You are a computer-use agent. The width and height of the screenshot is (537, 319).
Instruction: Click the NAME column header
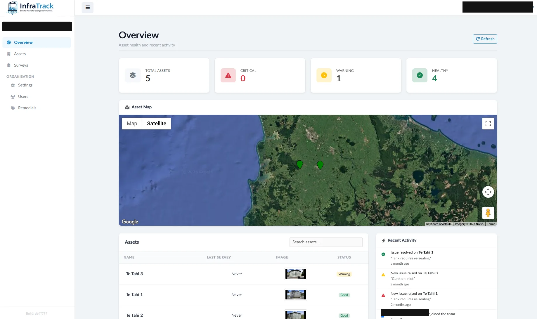click(129, 257)
